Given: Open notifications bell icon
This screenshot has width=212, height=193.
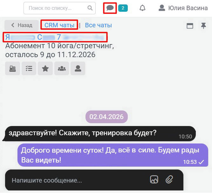Looking at the screenshot, I should coord(142,8).
